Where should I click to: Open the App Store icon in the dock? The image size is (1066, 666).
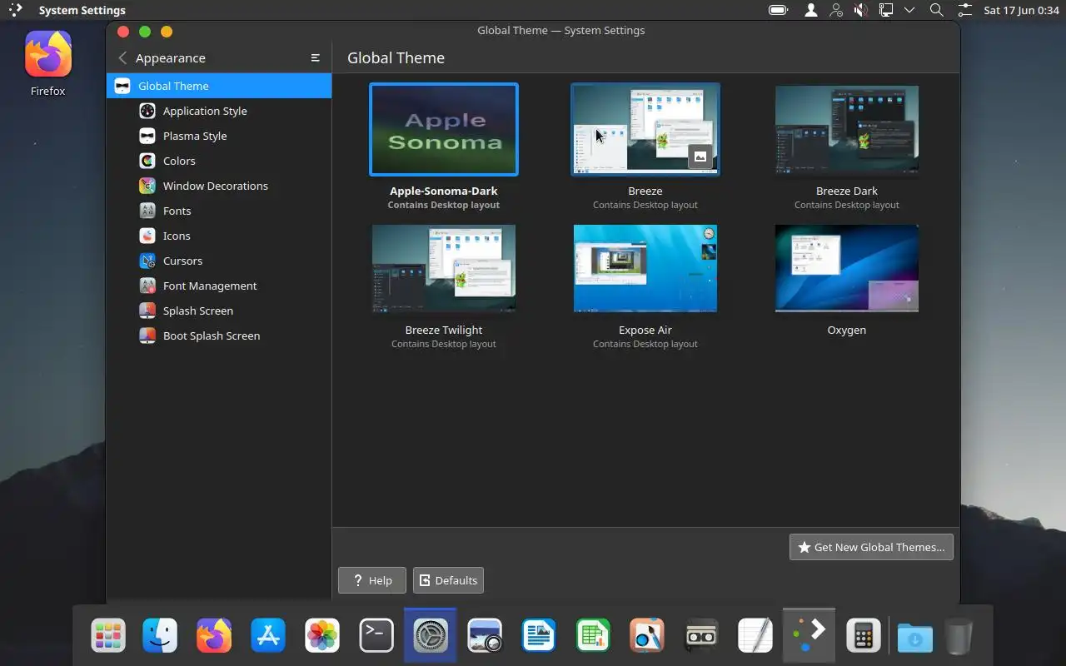pyautogui.click(x=268, y=636)
